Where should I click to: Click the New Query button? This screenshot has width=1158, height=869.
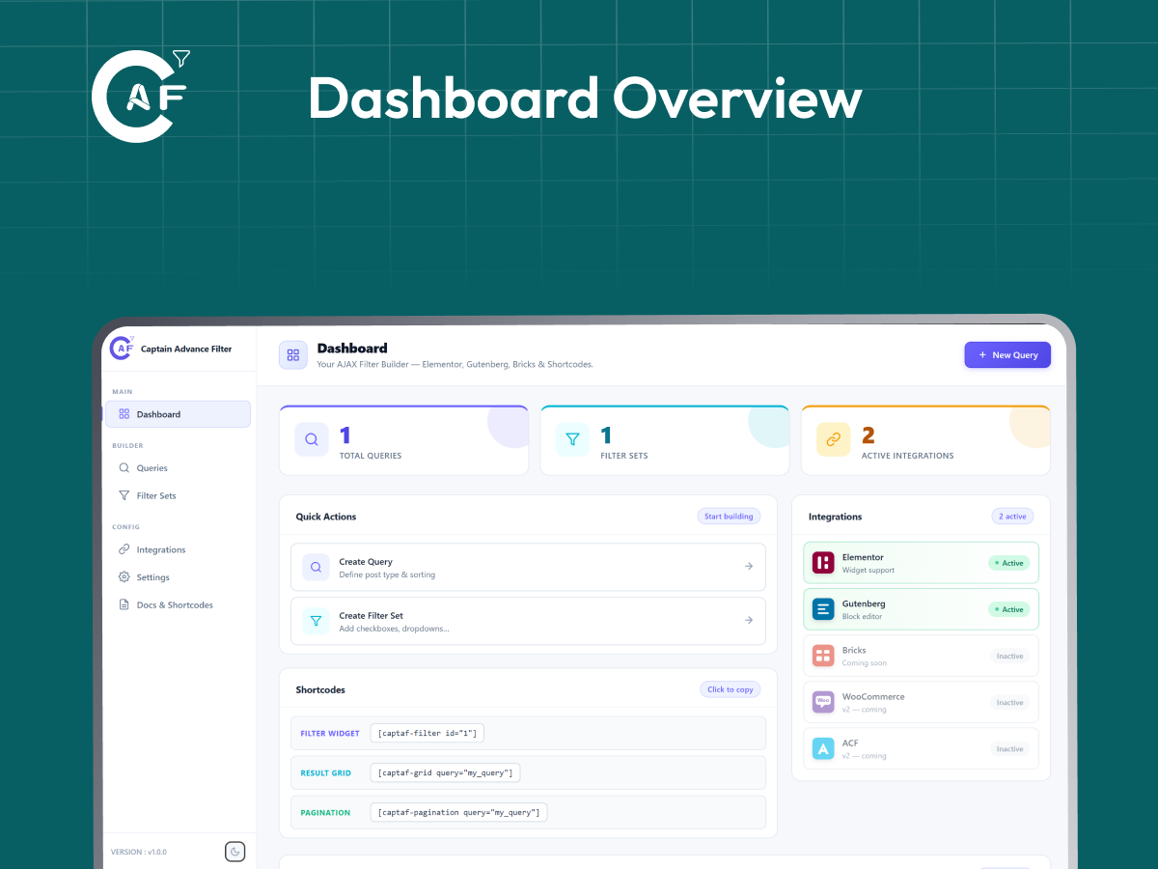tap(1007, 355)
